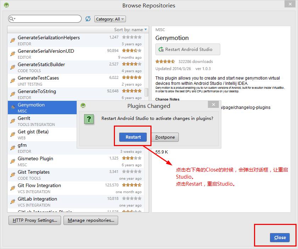Select the Get gist (Beta) plugin
The width and height of the screenshot is (298, 249).
pyautogui.click(x=42, y=134)
